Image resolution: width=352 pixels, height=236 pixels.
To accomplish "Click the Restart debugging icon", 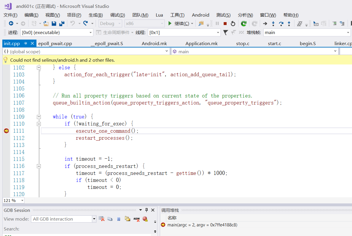I will pyautogui.click(x=233, y=24).
